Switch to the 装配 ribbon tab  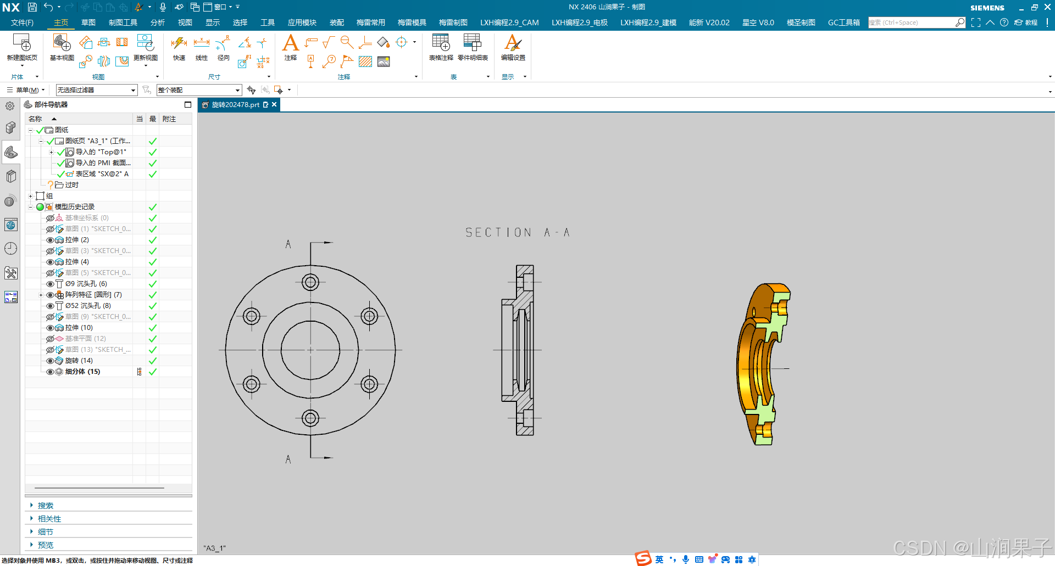[337, 23]
